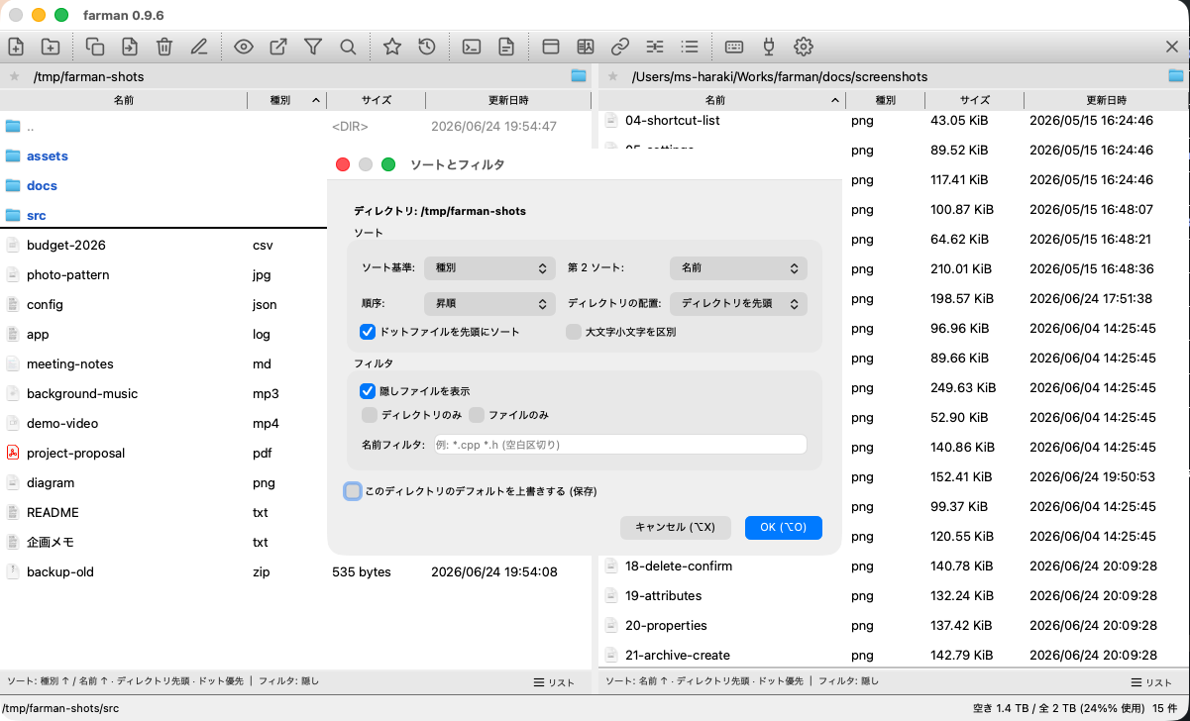Click the rename pencil toolbar icon
Image resolution: width=1190 pixels, height=721 pixels.
tap(199, 47)
